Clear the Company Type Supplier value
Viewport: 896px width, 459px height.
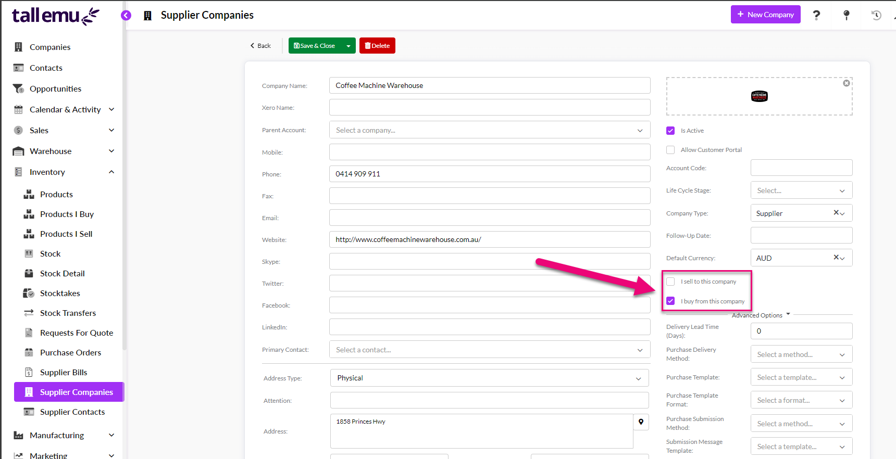pyautogui.click(x=836, y=213)
